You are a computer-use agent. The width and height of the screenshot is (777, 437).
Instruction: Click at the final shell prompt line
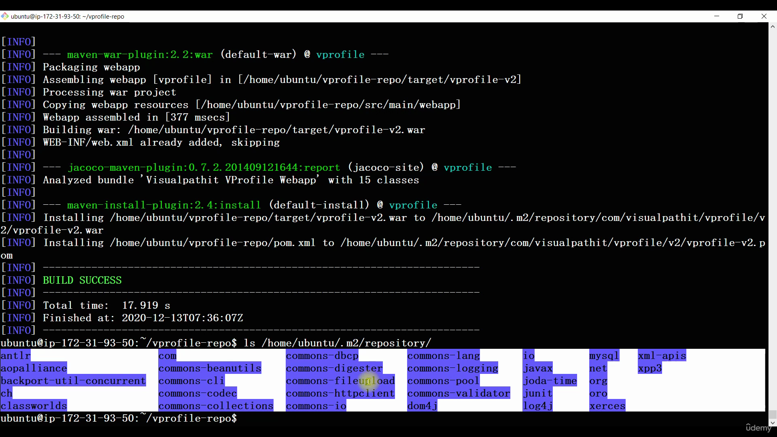(x=119, y=418)
